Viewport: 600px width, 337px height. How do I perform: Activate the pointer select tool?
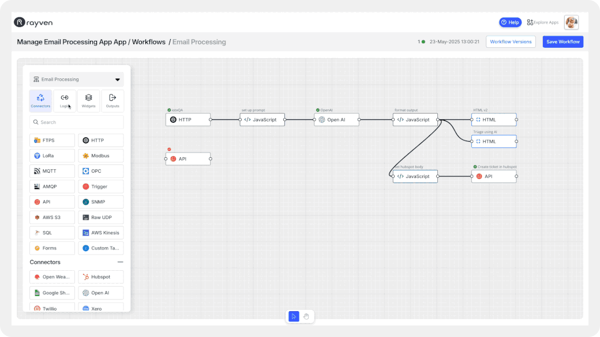[294, 316]
